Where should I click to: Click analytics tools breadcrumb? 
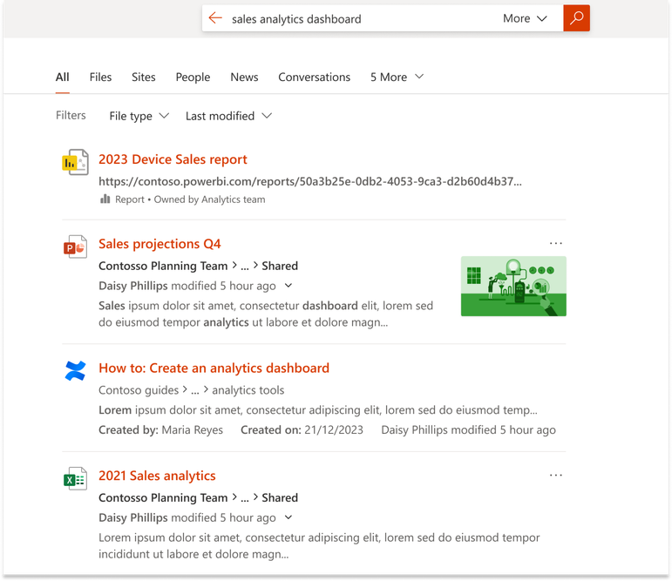pyautogui.click(x=248, y=390)
